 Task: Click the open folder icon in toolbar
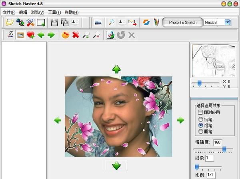[x=9, y=22]
